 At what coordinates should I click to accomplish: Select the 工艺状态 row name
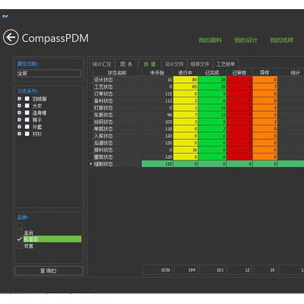point(103,87)
